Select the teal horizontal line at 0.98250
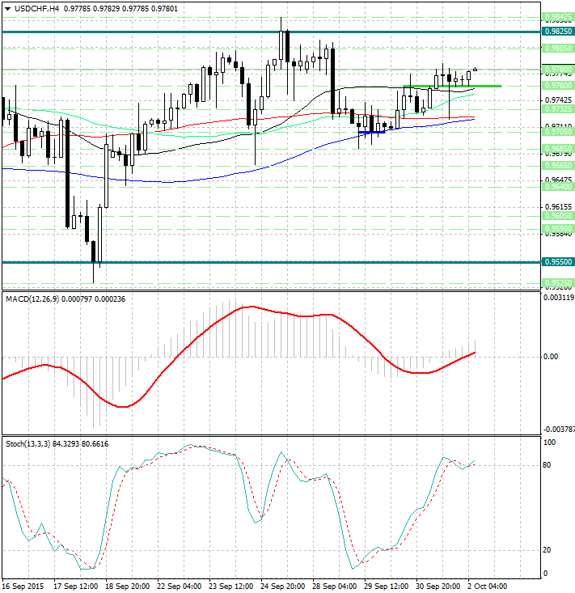This screenshot has width=575, height=593. point(272,32)
